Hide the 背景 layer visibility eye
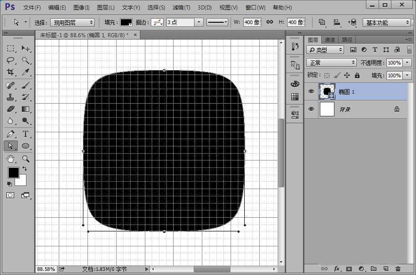 point(311,109)
